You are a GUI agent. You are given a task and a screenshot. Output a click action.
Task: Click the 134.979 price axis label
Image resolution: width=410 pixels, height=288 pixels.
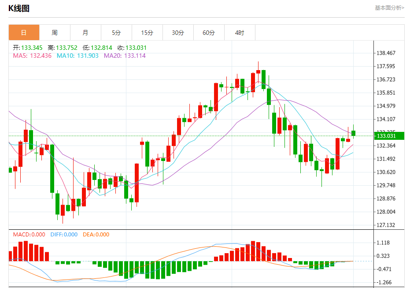pyautogui.click(x=386, y=106)
